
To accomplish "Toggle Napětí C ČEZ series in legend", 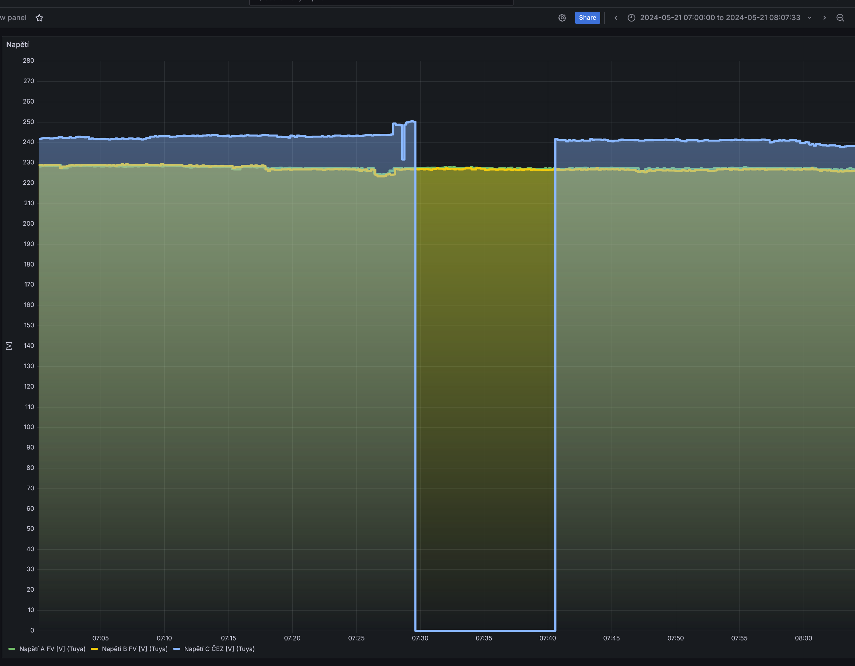I will pos(219,649).
